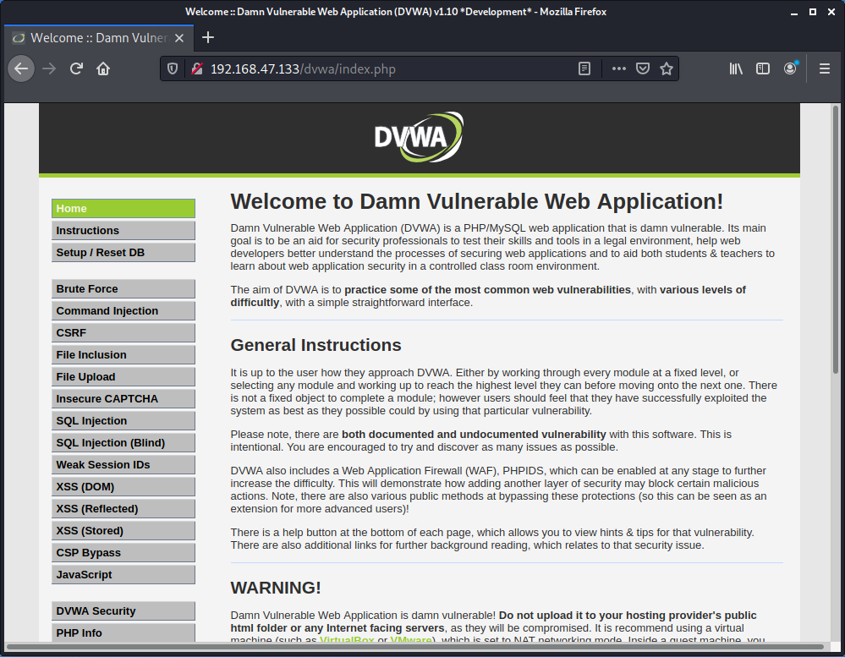Click the forward navigation arrow
The height and width of the screenshot is (657, 845).
49,69
